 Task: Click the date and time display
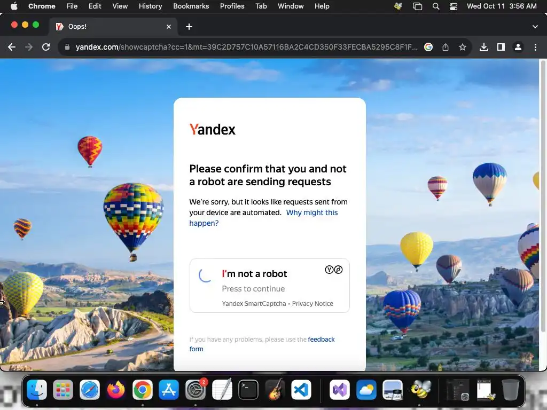(x=502, y=6)
